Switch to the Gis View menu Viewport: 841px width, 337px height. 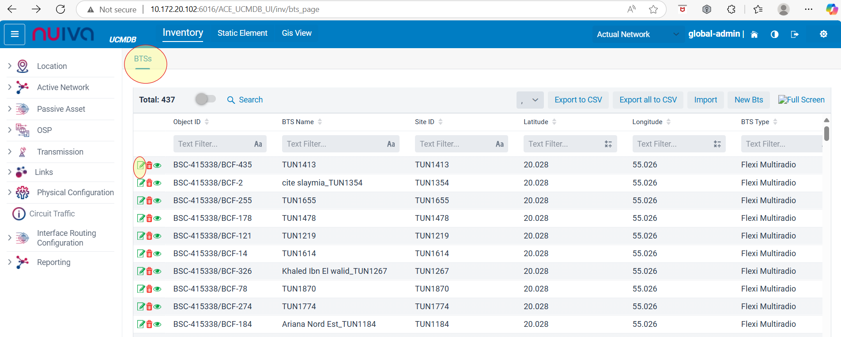tap(297, 33)
